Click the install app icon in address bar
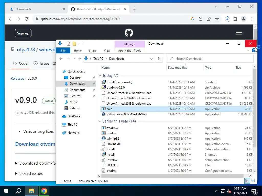 click(x=201, y=19)
